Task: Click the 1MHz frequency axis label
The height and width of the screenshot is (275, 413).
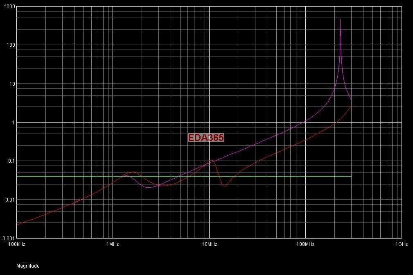Action: 113,244
